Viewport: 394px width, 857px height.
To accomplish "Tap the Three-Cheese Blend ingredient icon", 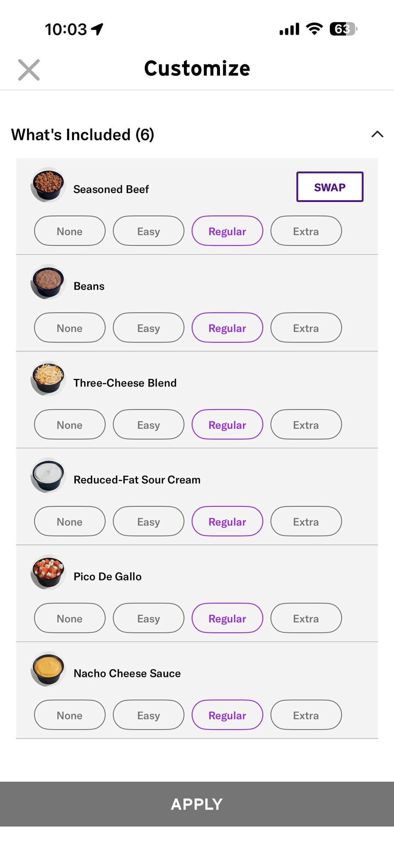I will (48, 378).
